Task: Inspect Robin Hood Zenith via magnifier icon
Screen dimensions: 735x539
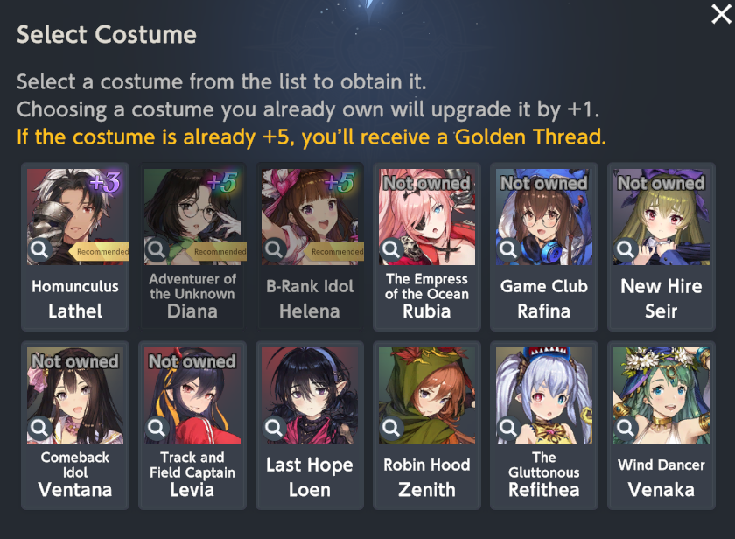Action: pos(391,428)
